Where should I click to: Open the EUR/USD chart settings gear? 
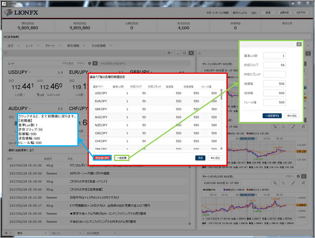click(298, 176)
